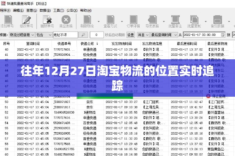Click the 删除单号 toolbar icon
The height and width of the screenshot is (156, 235).
47,19
